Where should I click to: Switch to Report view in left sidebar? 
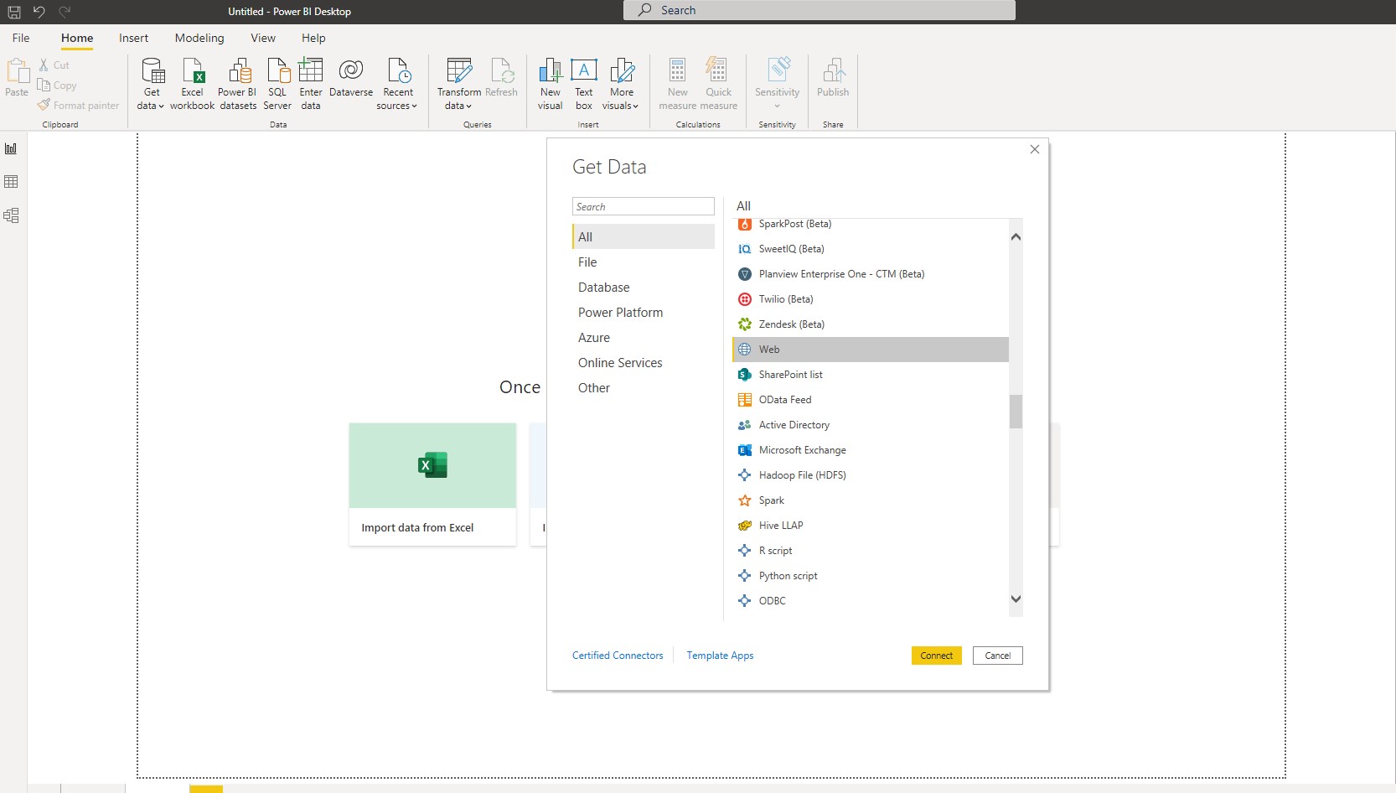[x=11, y=148]
